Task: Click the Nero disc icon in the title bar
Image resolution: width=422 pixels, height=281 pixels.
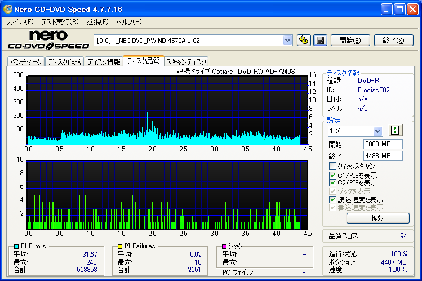Action: pos(7,9)
